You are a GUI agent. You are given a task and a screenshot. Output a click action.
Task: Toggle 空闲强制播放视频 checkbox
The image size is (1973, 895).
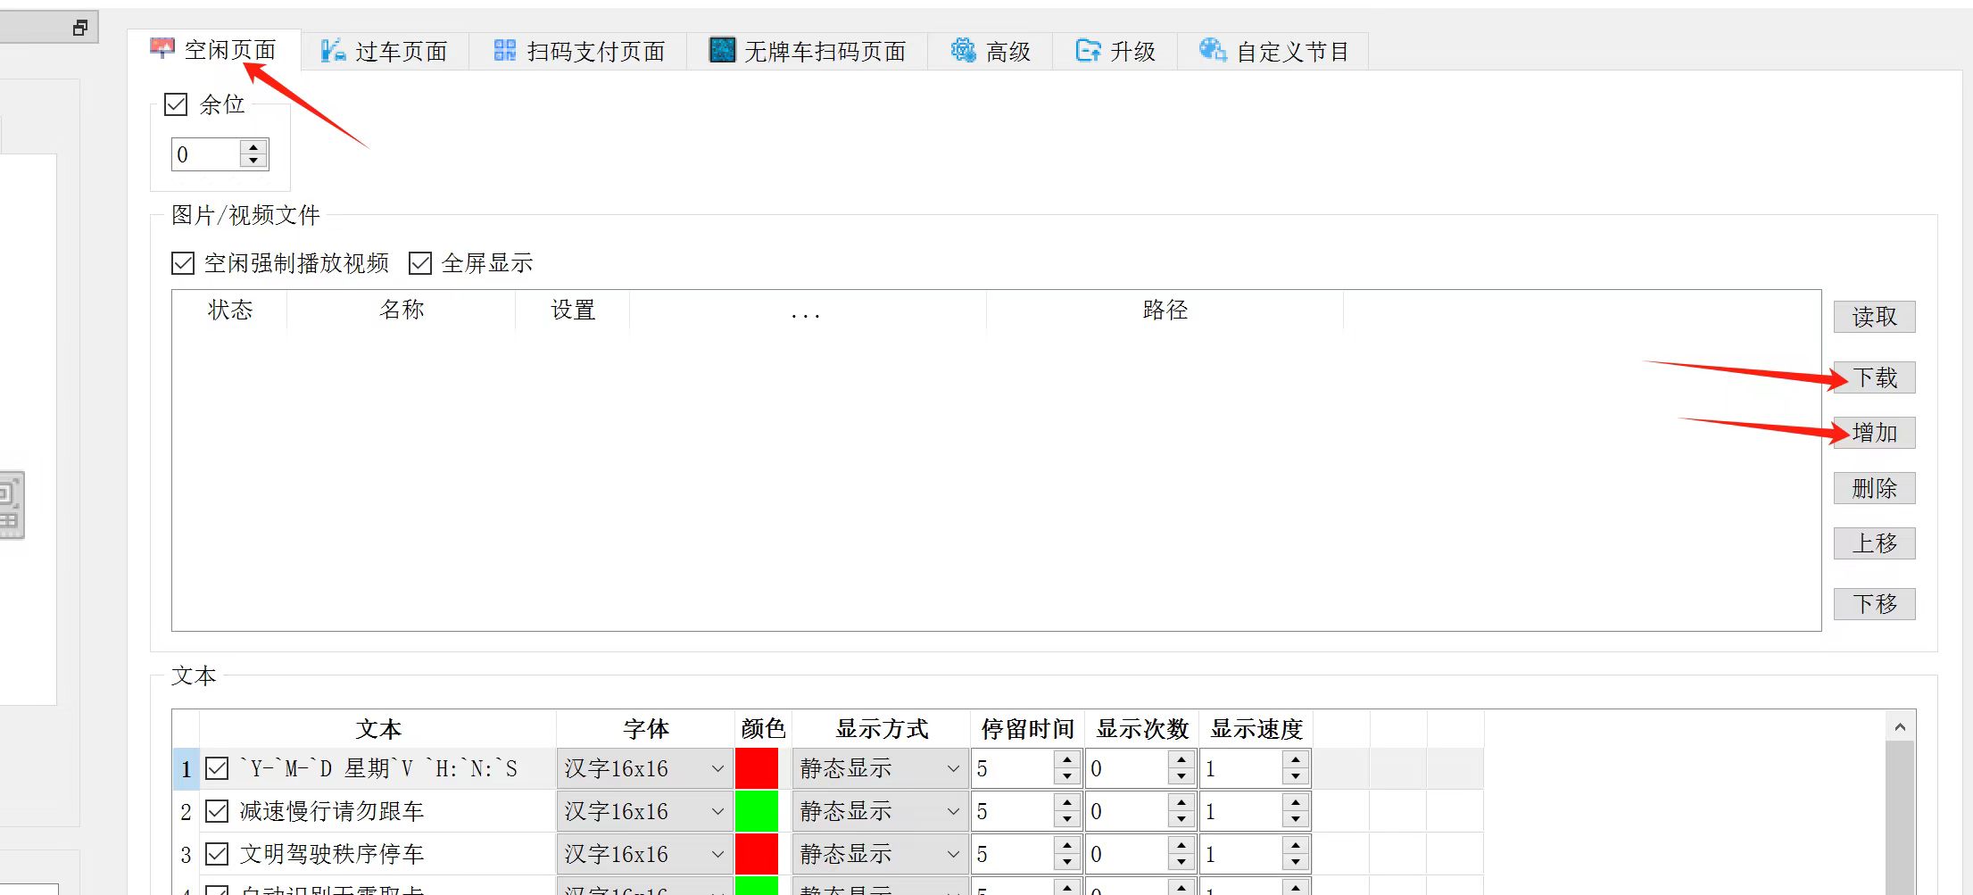click(183, 263)
